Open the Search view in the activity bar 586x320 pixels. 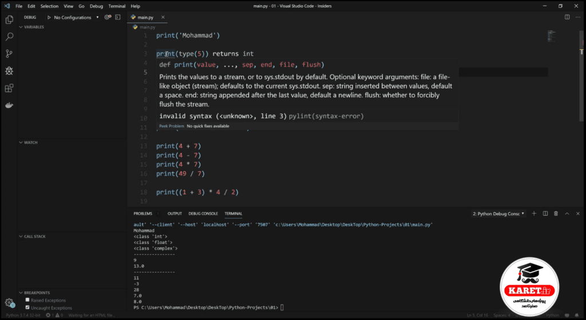tap(9, 37)
